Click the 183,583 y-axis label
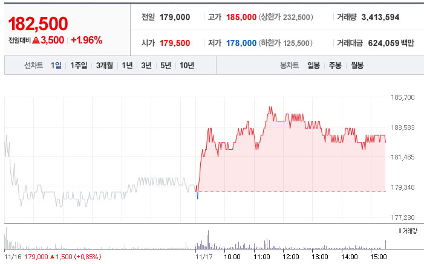The image size is (424, 264). (x=403, y=127)
